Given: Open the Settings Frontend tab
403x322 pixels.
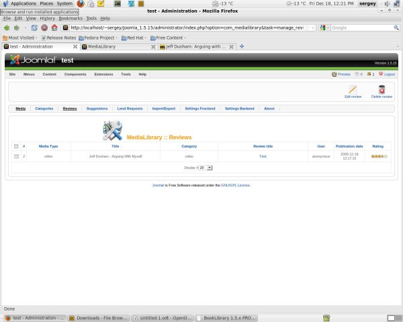Looking at the screenshot, I should coord(200,109).
